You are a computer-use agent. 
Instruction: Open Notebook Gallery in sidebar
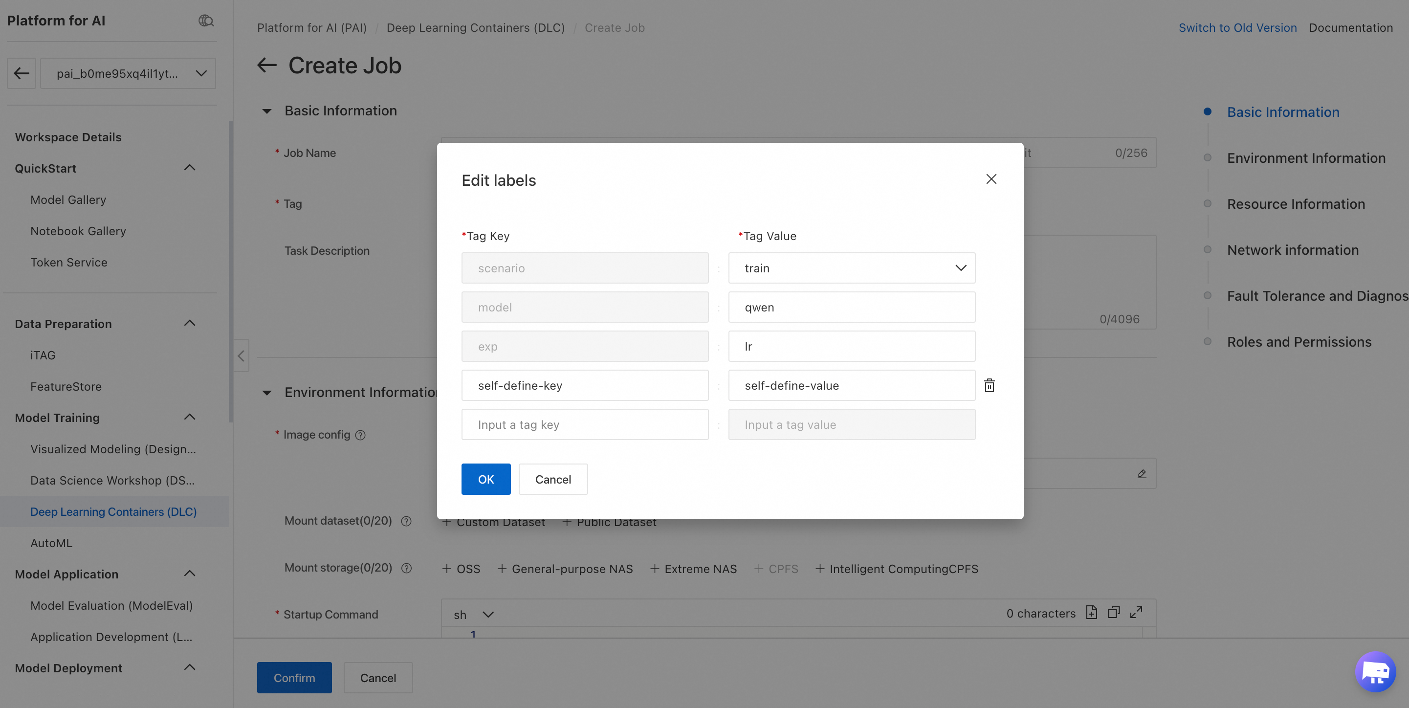click(78, 231)
